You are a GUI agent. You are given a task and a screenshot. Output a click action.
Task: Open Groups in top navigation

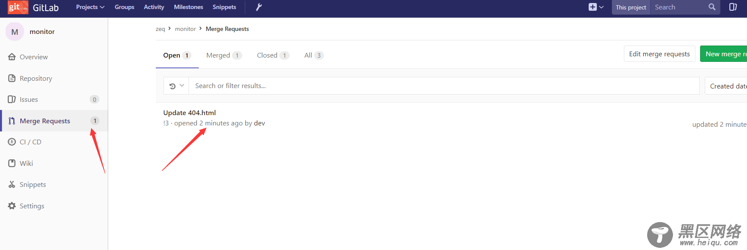point(124,7)
